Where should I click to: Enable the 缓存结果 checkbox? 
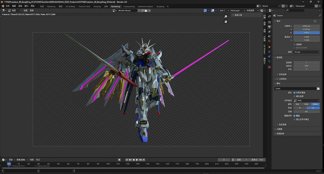pyautogui.click(x=294, y=96)
